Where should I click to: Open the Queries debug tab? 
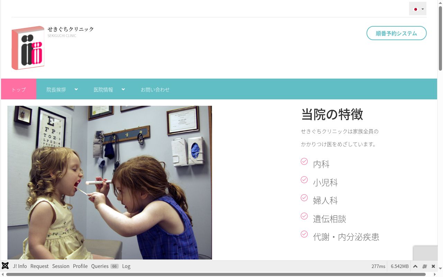click(105, 266)
